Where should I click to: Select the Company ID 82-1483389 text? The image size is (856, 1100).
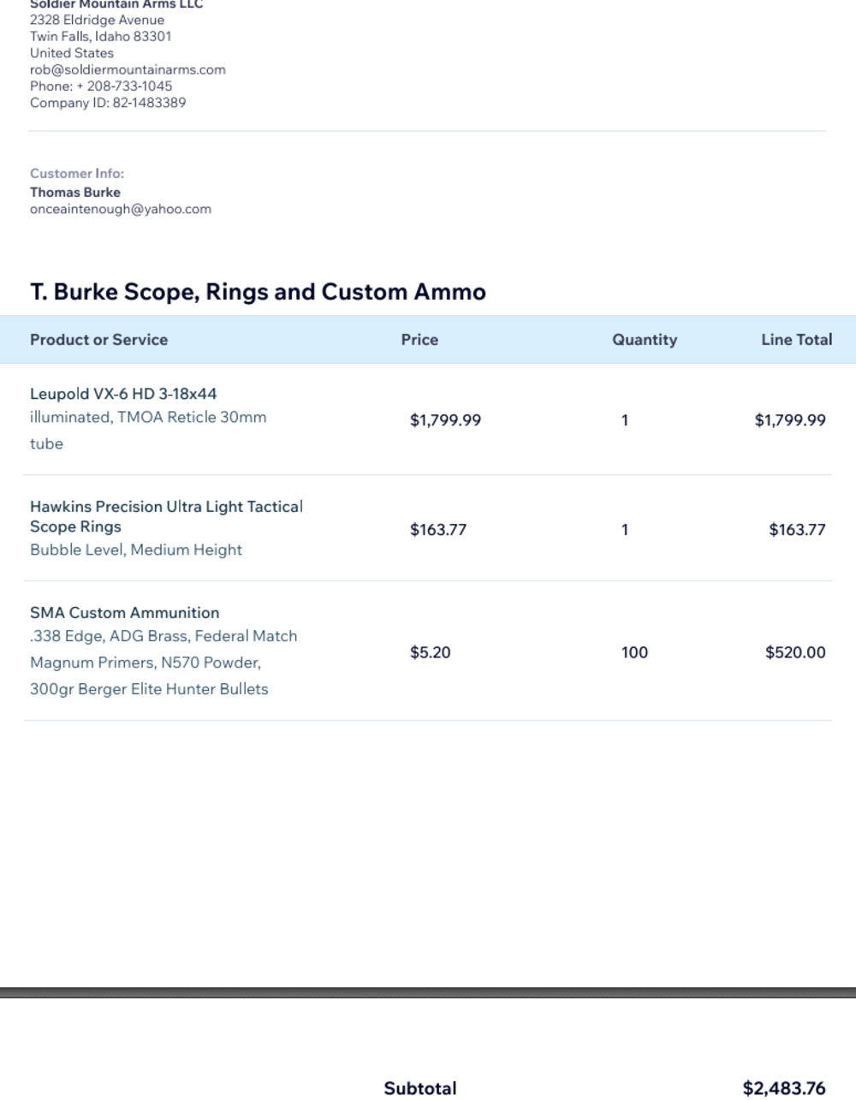click(108, 103)
